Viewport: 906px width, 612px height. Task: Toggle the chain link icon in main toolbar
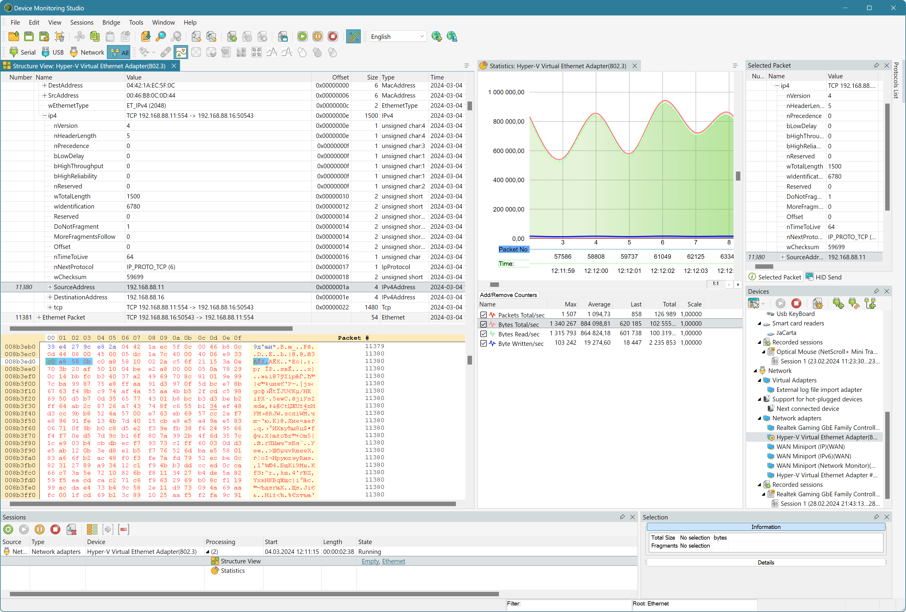pyautogui.click(x=353, y=36)
